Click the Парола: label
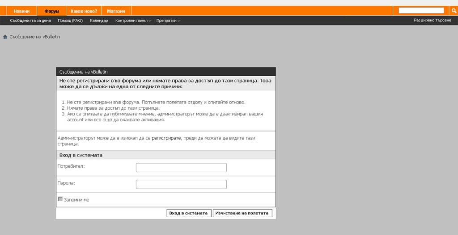This screenshot has height=235, width=458. click(66, 183)
